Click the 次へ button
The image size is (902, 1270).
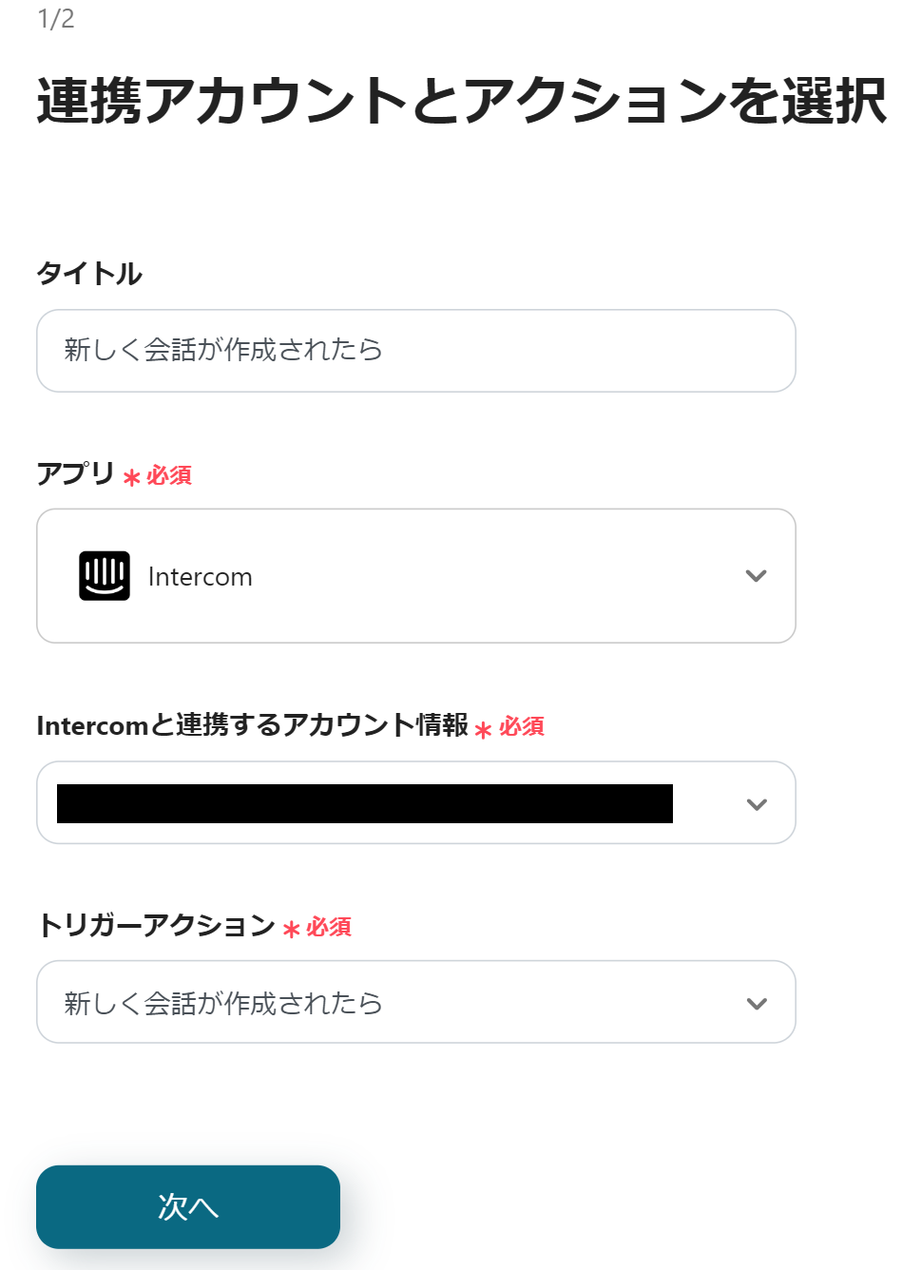[x=188, y=1206]
